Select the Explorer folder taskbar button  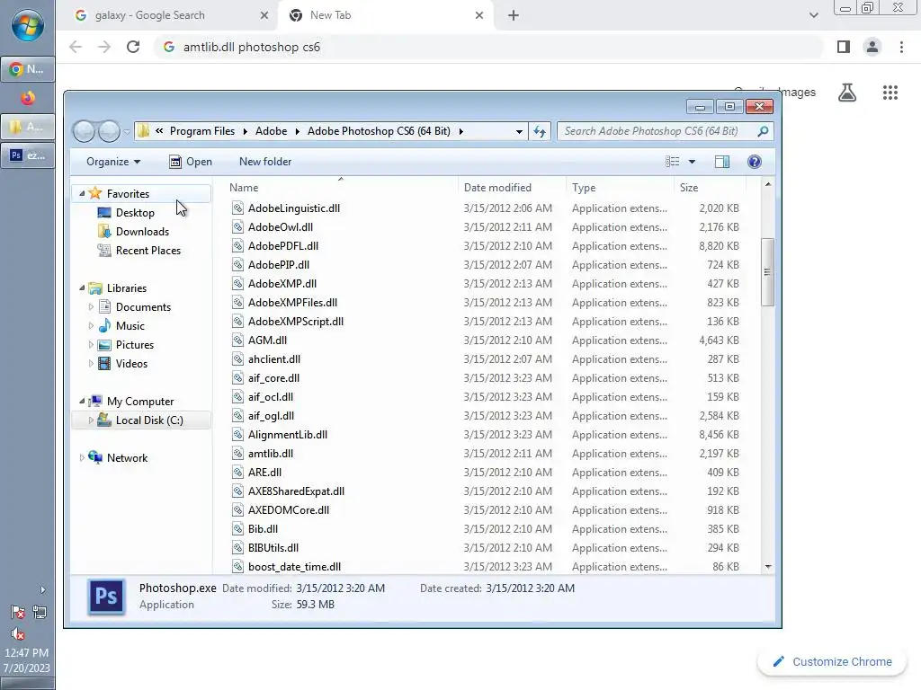click(28, 127)
